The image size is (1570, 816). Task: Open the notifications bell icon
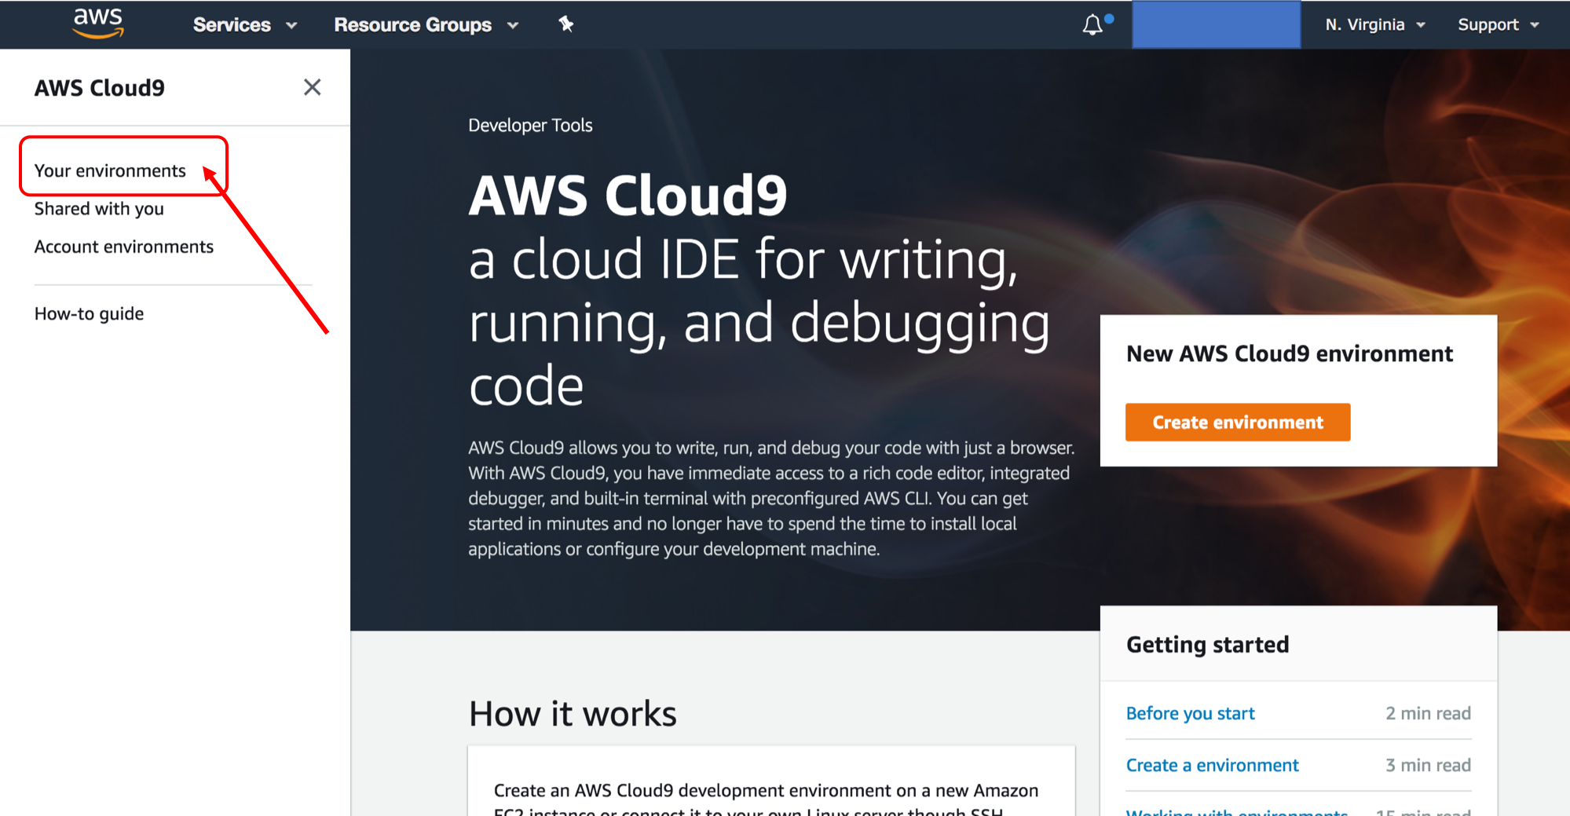[1092, 25]
